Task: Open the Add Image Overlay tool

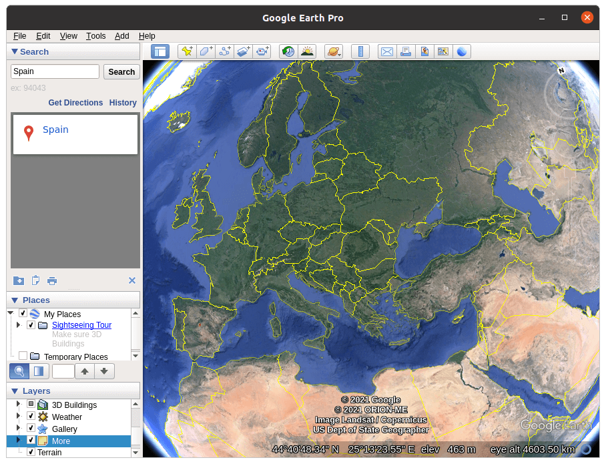Action: point(244,51)
